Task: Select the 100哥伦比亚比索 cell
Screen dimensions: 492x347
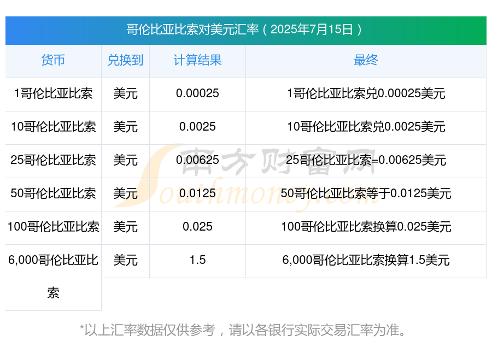Action: [54, 227]
